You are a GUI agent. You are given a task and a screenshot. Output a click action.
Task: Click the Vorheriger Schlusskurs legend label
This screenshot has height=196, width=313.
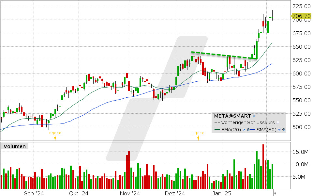[x=248, y=122]
